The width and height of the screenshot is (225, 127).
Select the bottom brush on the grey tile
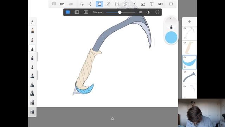[32, 111]
